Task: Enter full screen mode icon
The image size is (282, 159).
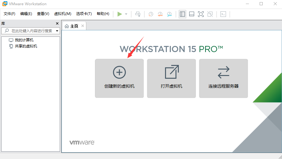Action: click(x=201, y=14)
